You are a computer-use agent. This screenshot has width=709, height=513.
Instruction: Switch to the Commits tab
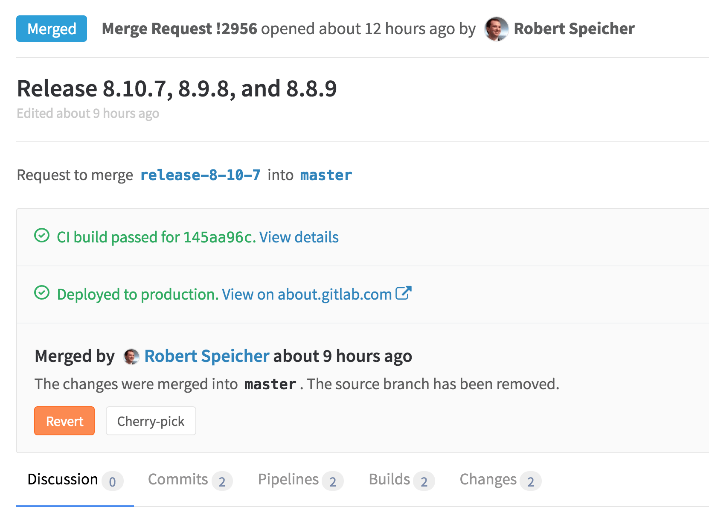pos(178,479)
